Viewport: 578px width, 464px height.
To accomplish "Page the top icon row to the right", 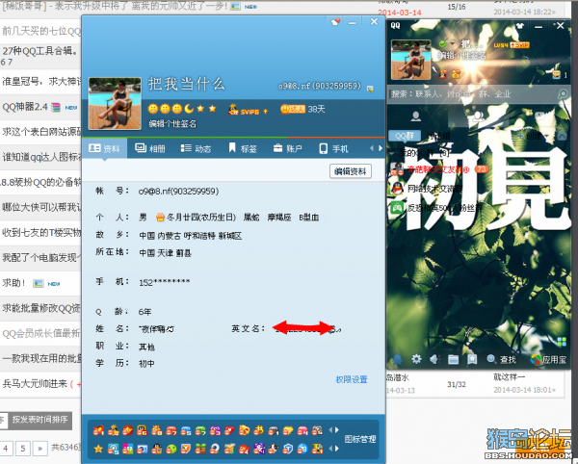I will tap(337, 429).
